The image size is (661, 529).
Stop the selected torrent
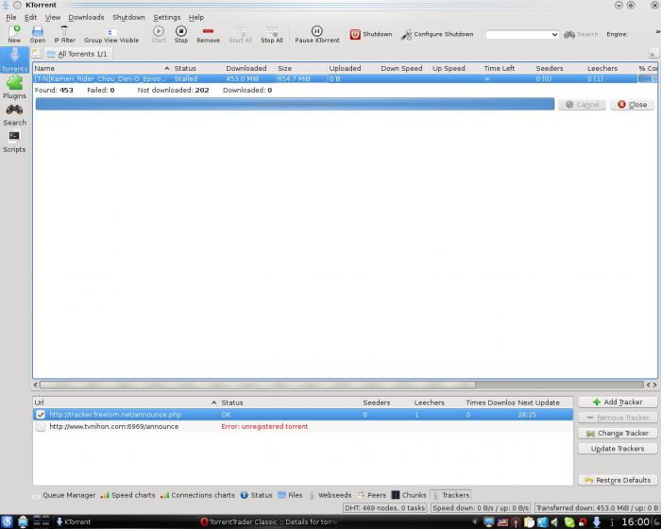pos(181,34)
